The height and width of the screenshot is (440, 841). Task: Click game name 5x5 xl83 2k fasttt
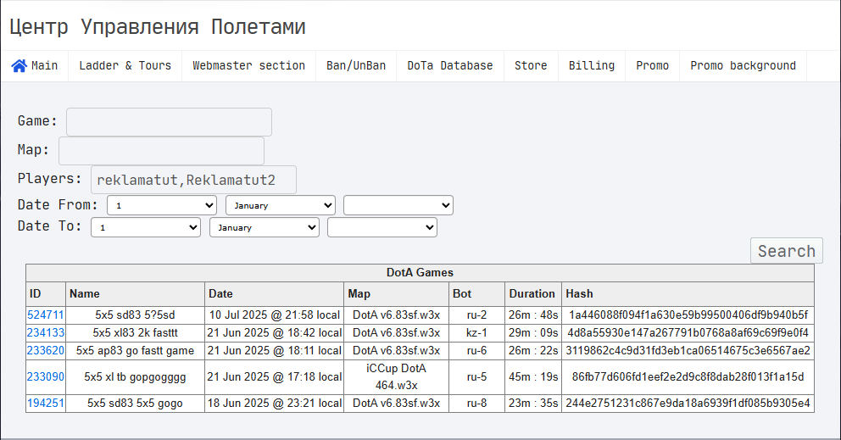pyautogui.click(x=135, y=332)
